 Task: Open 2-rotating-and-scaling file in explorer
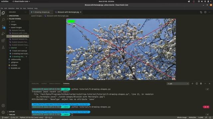coord(20,54)
